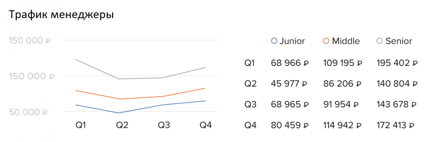Select the Q1 row label in table
Screen dimensions: 427x142
(x=250, y=63)
